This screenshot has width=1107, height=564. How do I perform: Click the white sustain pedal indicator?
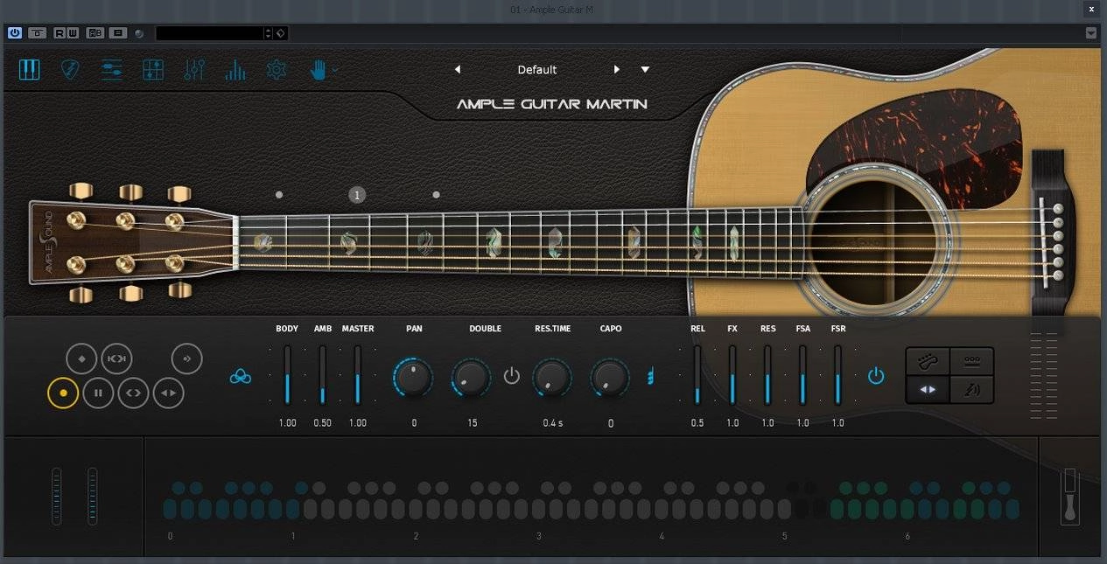1069,496
